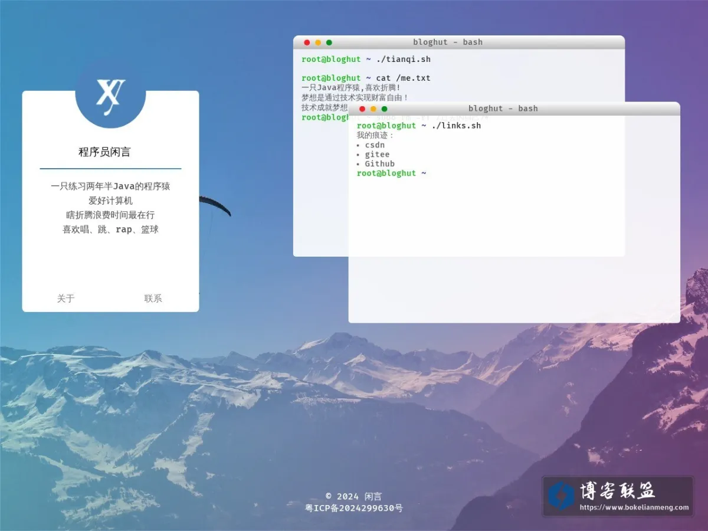Follow the gitee link in the terminal
Screen dimensions: 708x531
tap(377, 155)
